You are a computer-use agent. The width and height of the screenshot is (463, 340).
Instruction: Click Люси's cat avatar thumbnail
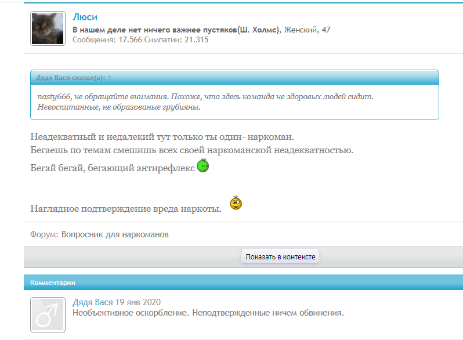(48, 28)
